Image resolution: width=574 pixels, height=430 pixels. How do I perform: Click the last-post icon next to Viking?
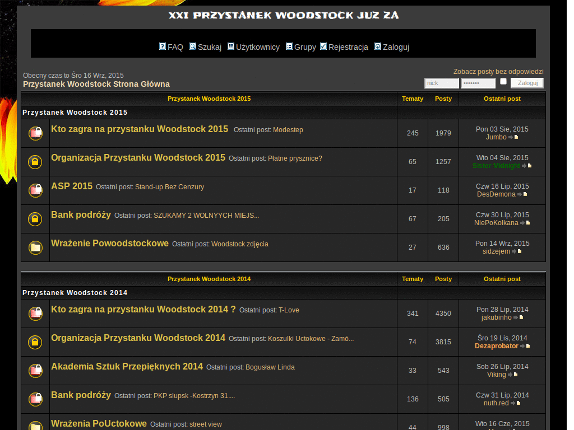513,375
